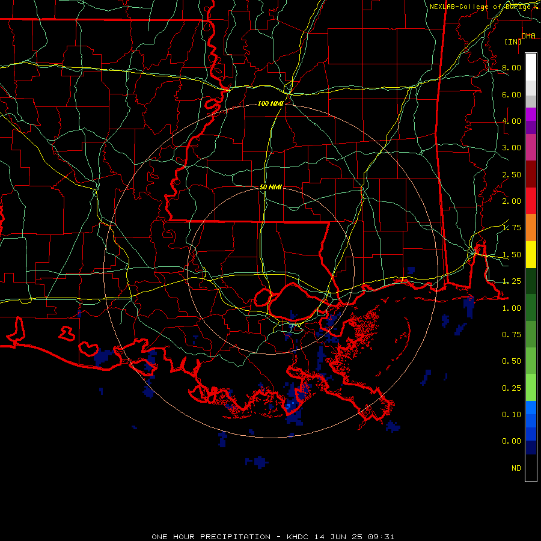The image size is (541, 541).
Task: Click the 2.50 legend value
Action: 512,174
